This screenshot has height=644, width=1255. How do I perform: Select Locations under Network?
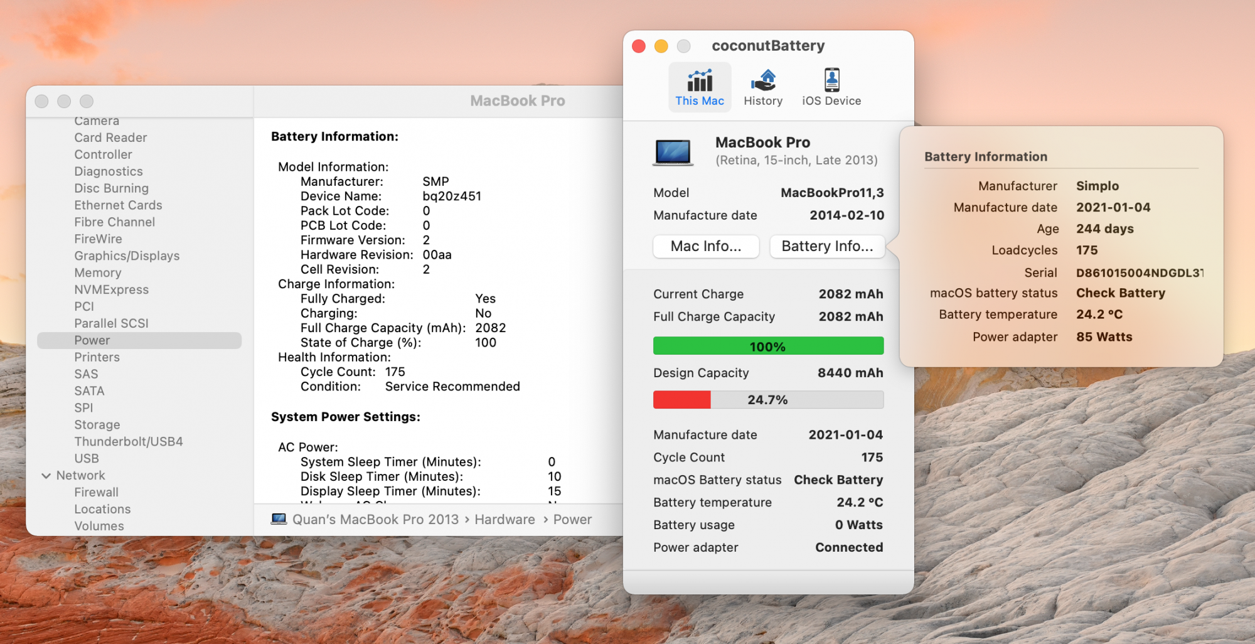point(102,510)
